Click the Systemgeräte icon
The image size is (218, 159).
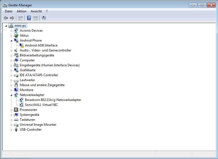(16, 115)
